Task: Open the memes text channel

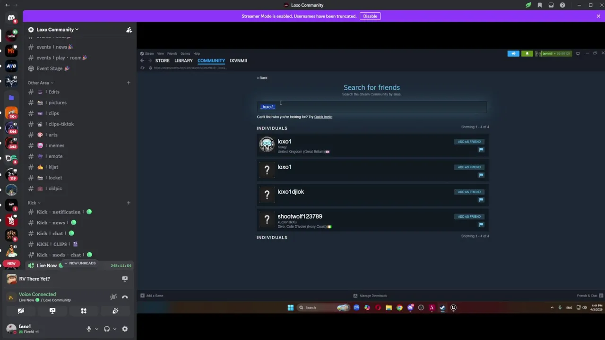Action: 56,145
